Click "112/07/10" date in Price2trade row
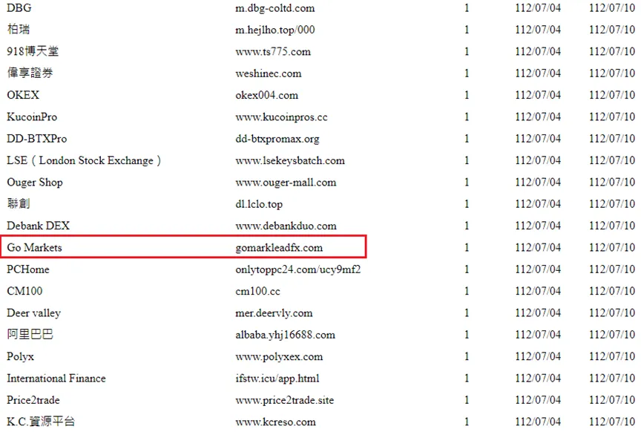The height and width of the screenshot is (432, 641). tap(612, 399)
